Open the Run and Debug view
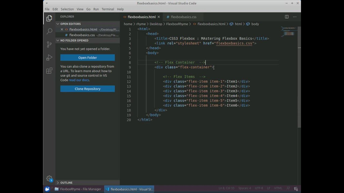The width and height of the screenshot is (344, 193). click(x=49, y=58)
